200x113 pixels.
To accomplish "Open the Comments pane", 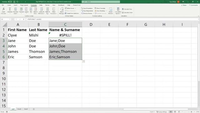I will (193, 5).
